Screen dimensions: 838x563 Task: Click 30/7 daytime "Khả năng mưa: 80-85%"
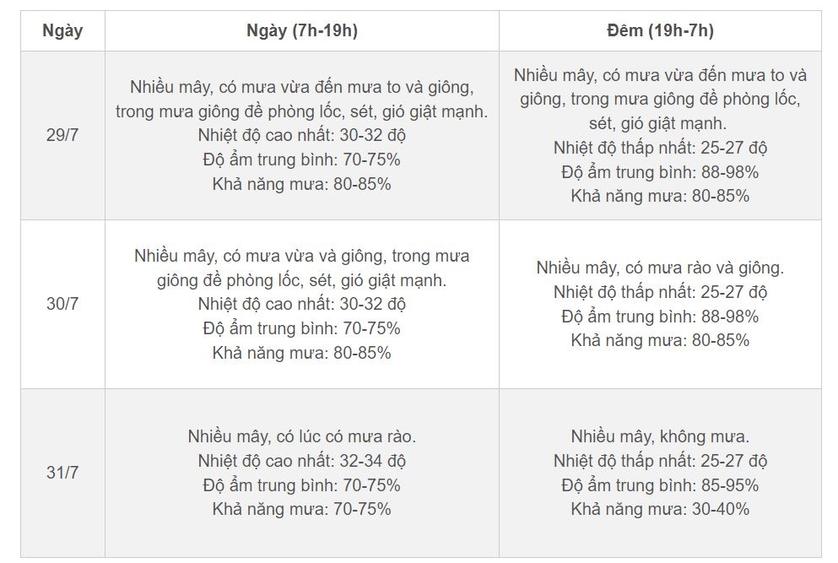(301, 353)
